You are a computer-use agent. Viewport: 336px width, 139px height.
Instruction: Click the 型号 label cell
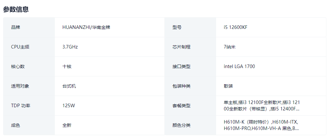pos(177,27)
